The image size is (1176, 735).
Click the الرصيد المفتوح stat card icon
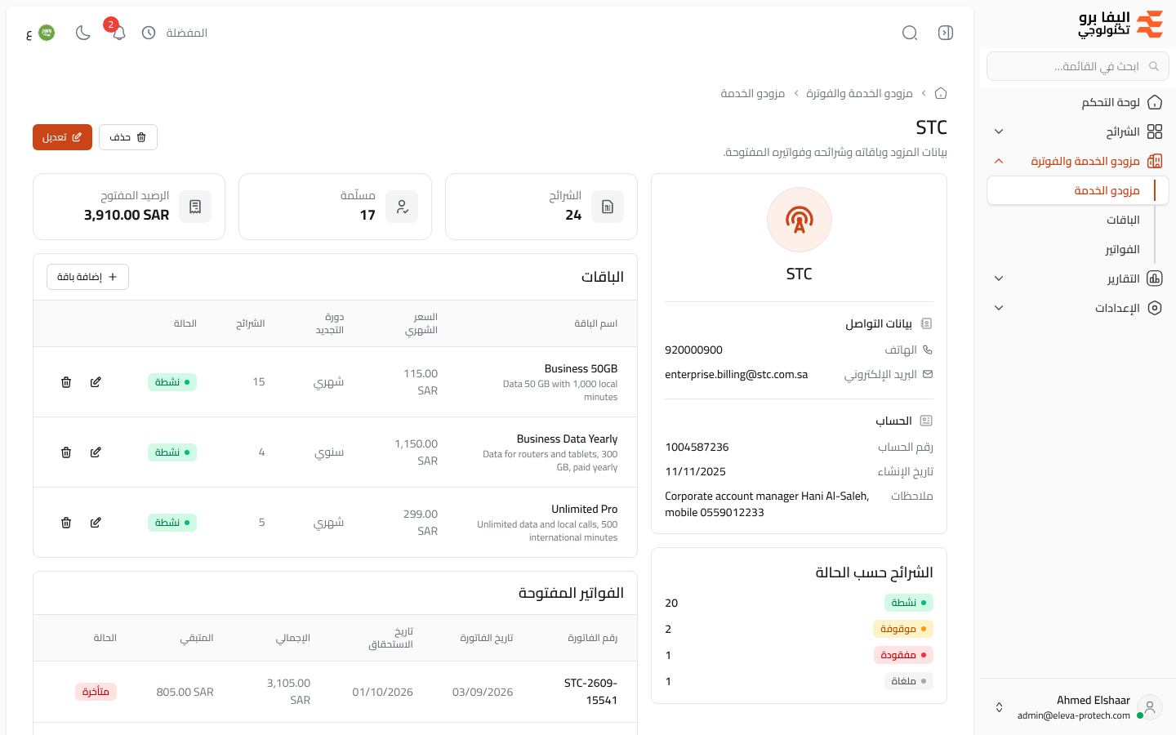click(x=195, y=207)
